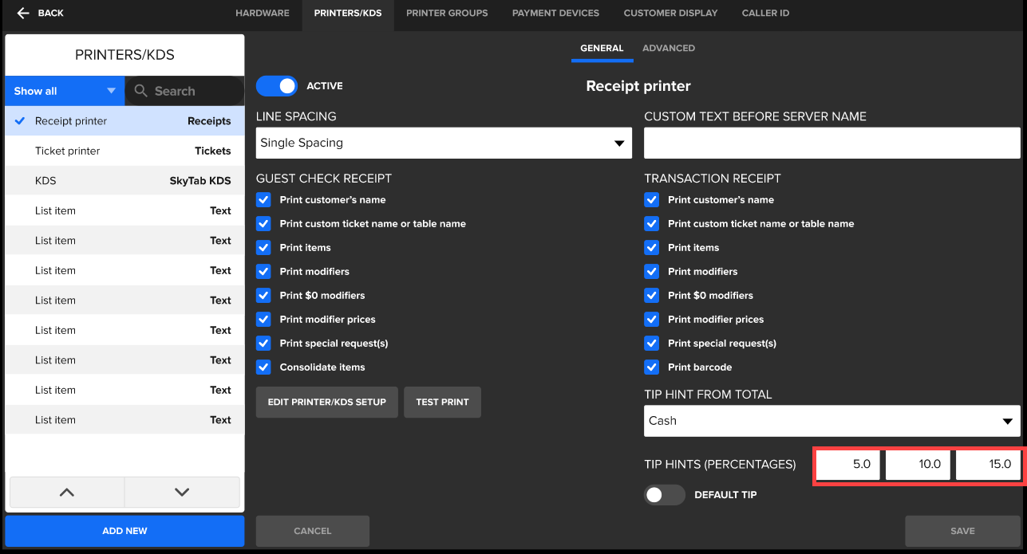1027x554 pixels.
Task: Click the Add New button
Action: pyautogui.click(x=124, y=531)
